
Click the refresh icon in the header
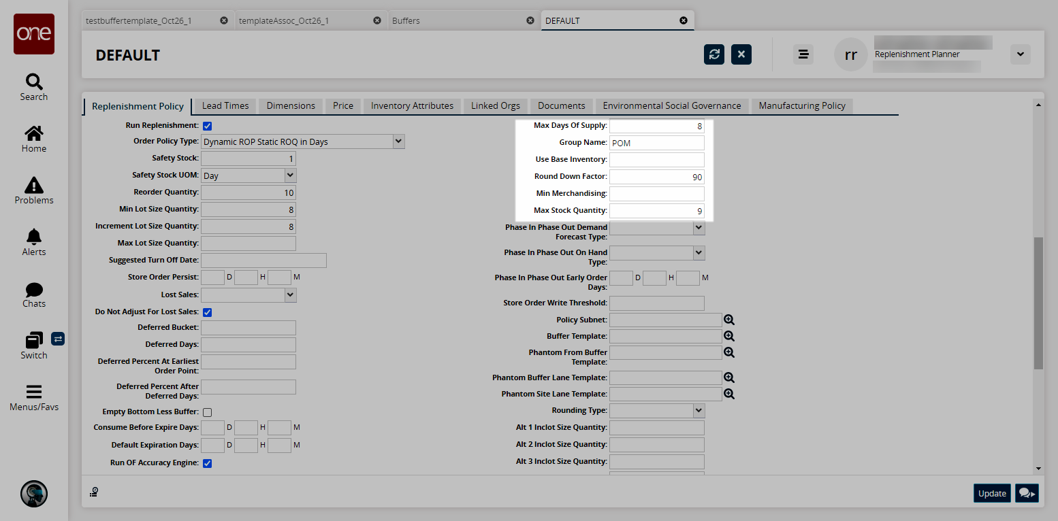coord(714,54)
